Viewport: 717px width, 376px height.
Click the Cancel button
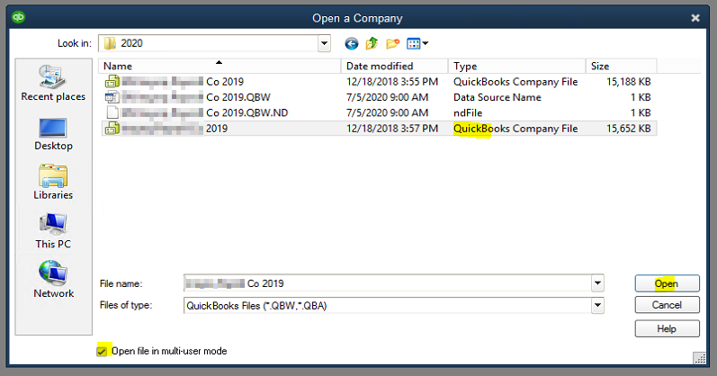coord(668,305)
